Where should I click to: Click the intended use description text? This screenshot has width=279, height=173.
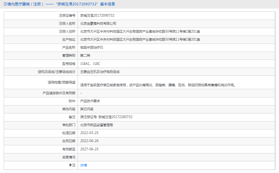pyautogui.click(x=158, y=85)
